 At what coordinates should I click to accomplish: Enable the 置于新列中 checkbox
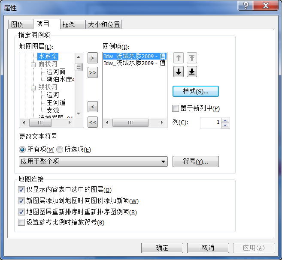(x=176, y=108)
